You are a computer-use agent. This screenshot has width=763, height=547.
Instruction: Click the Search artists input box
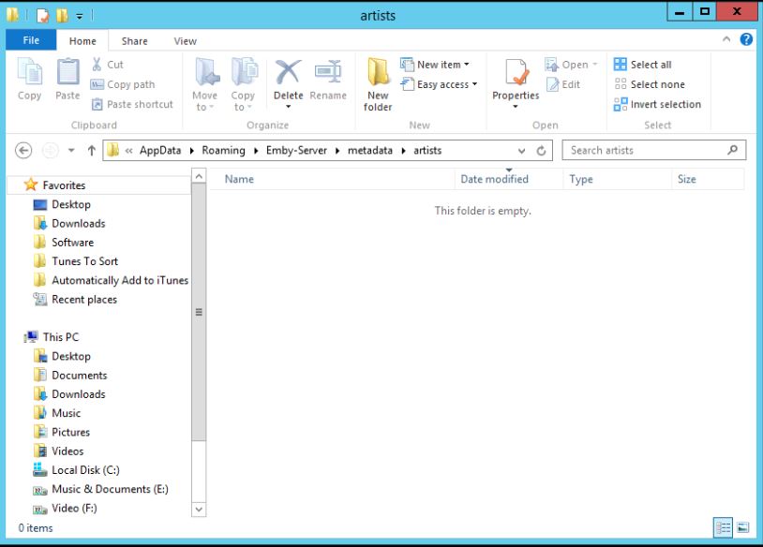[x=645, y=150]
